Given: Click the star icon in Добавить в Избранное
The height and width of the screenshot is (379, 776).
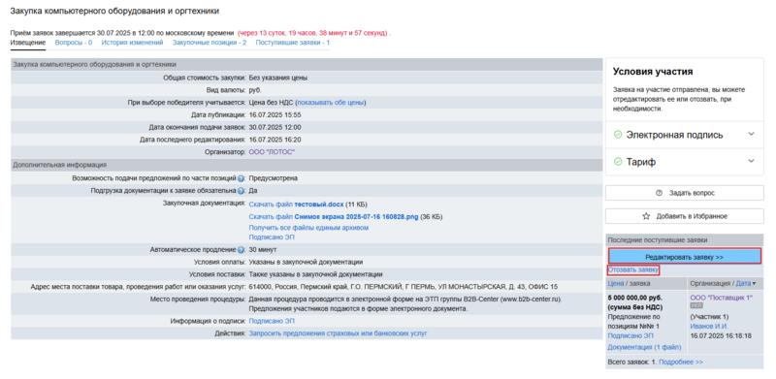Looking at the screenshot, I should click(x=646, y=216).
